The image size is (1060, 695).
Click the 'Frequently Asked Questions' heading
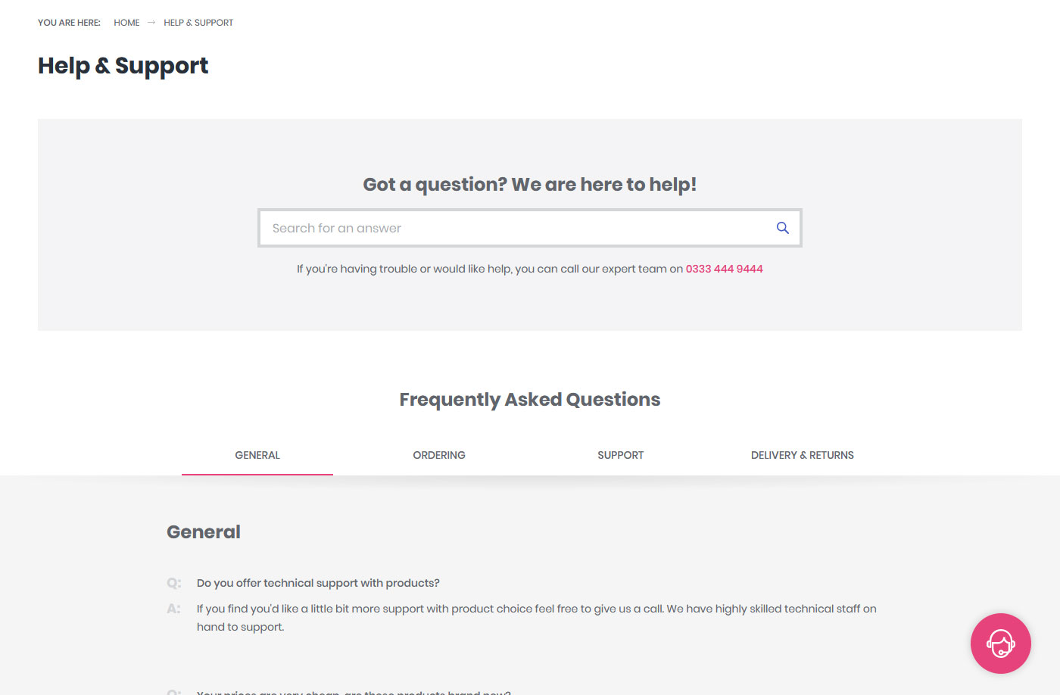530,400
